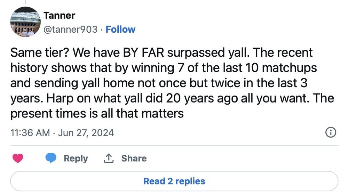The width and height of the screenshot is (348, 196).
Task: Open the Read 2 replies button
Action: coord(174,181)
